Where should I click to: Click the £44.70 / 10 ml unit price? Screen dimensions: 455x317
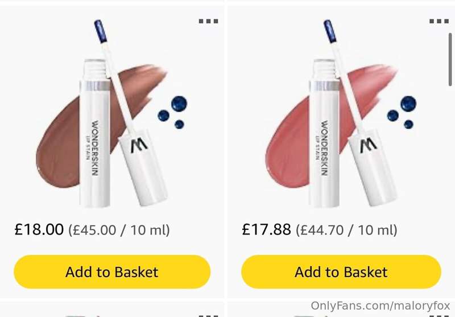346,230
